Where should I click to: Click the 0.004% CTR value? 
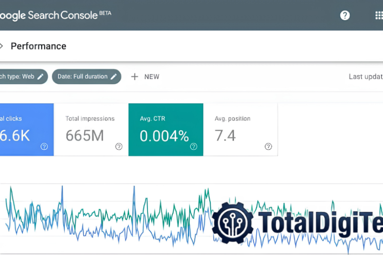[x=164, y=136]
